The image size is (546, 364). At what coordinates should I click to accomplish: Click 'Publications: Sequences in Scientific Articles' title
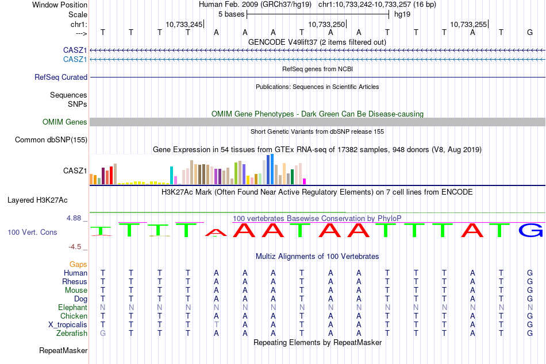click(317, 87)
